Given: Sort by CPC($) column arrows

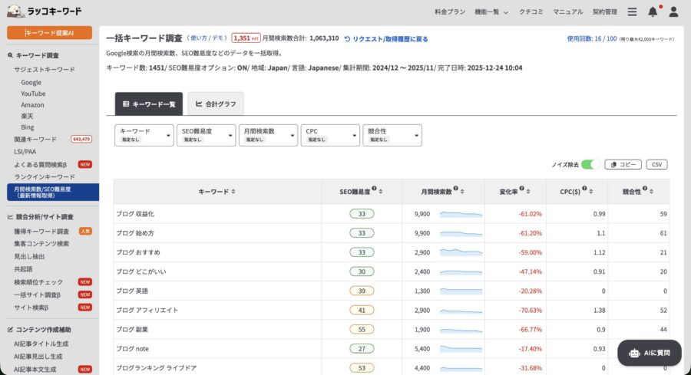Looking at the screenshot, I should [x=591, y=192].
